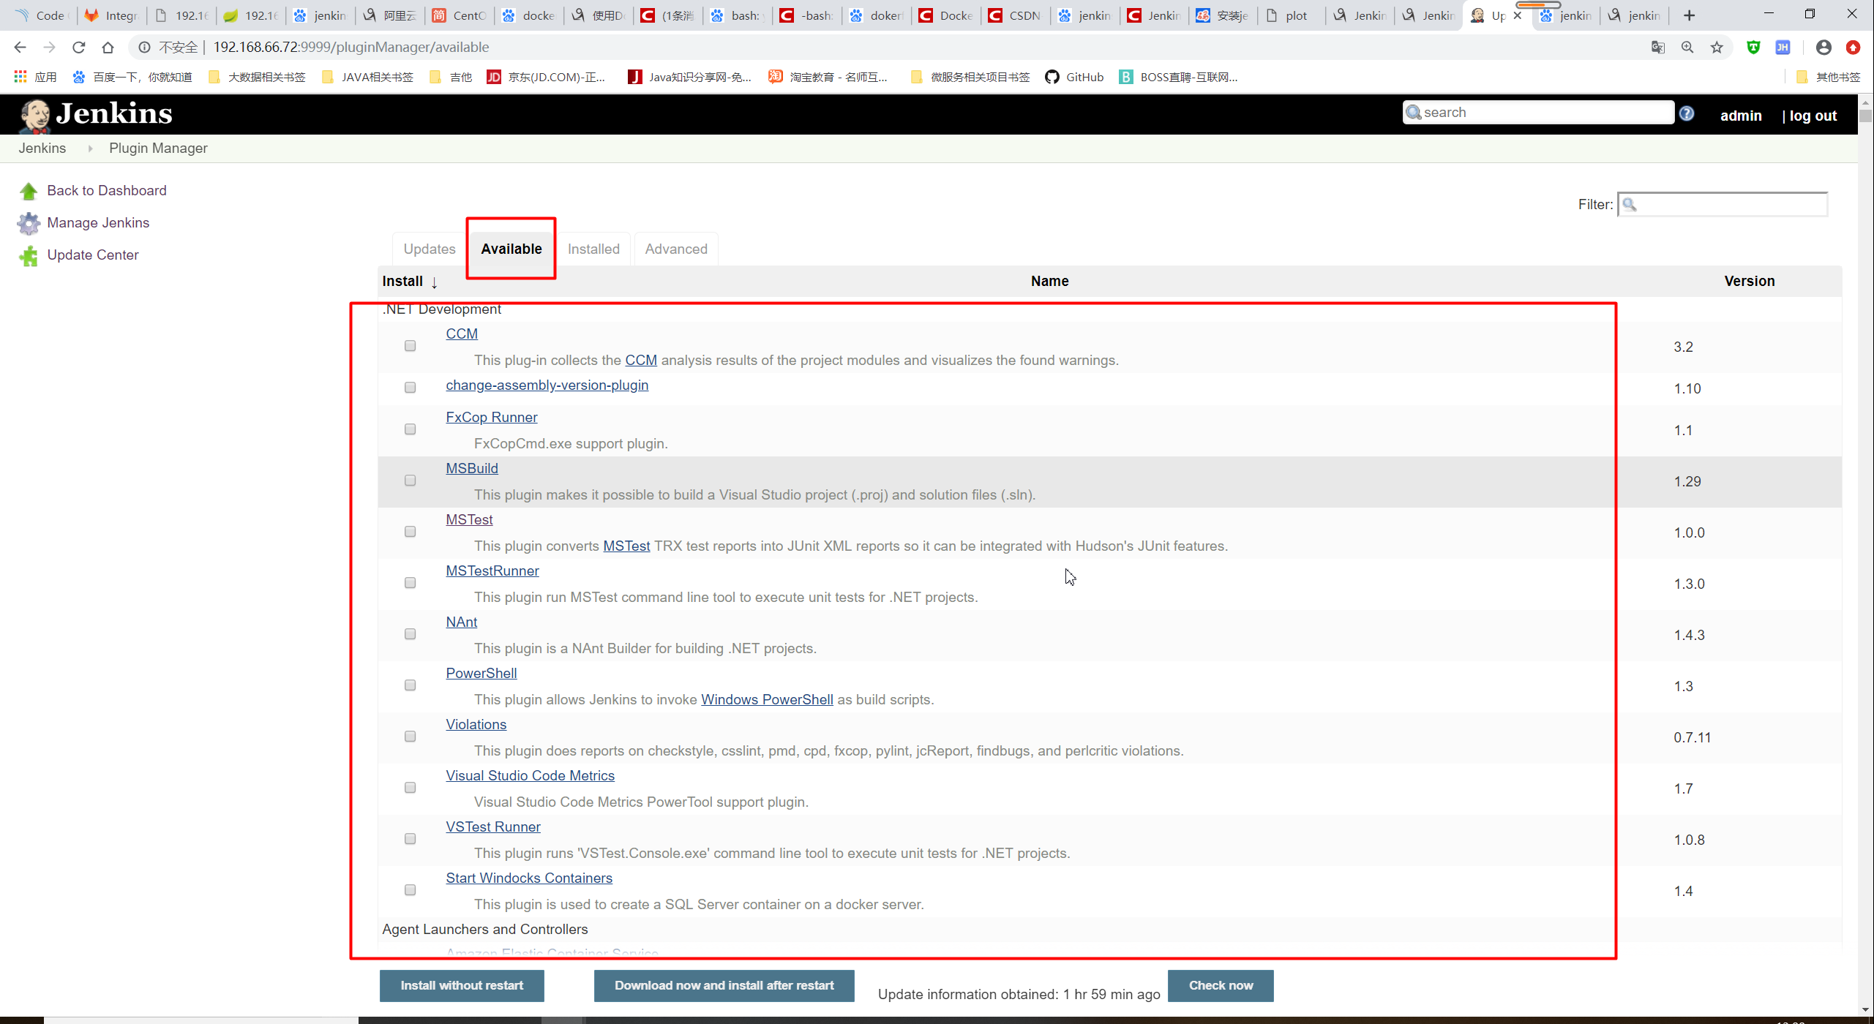The height and width of the screenshot is (1024, 1874).
Task: Open the browser profile avatar icon
Action: [1823, 47]
